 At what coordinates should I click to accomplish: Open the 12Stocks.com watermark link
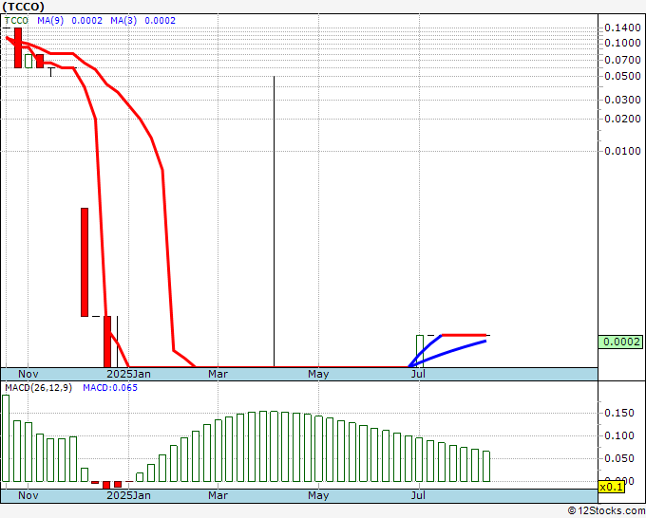pyautogui.click(x=605, y=511)
